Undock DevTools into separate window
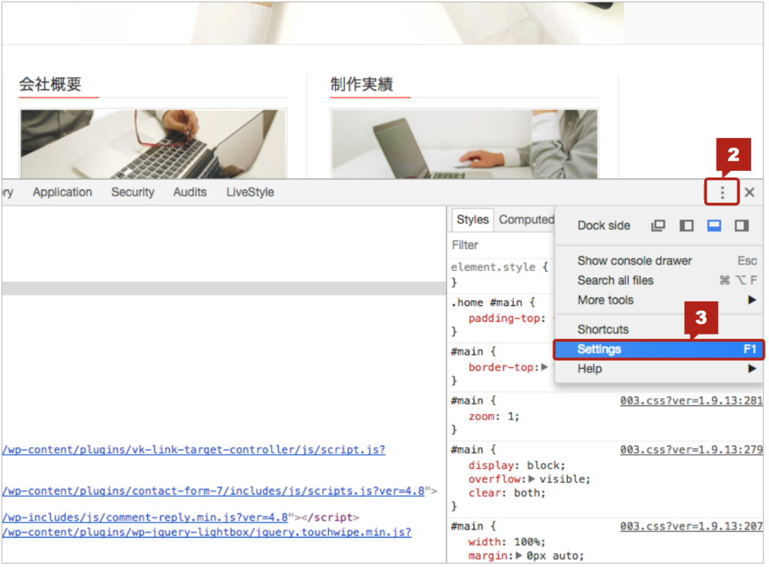The height and width of the screenshot is (567, 769). (x=658, y=226)
